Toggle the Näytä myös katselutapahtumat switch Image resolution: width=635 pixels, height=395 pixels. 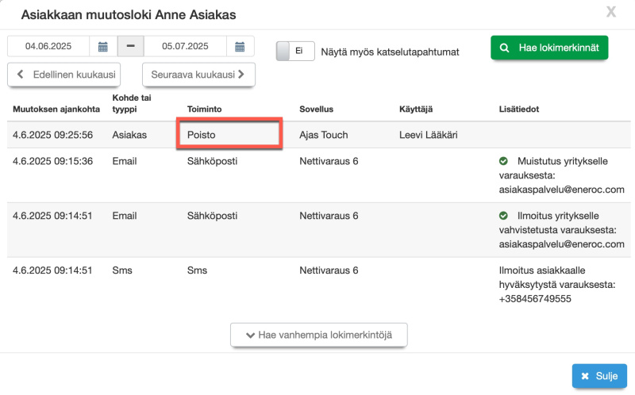click(x=295, y=51)
